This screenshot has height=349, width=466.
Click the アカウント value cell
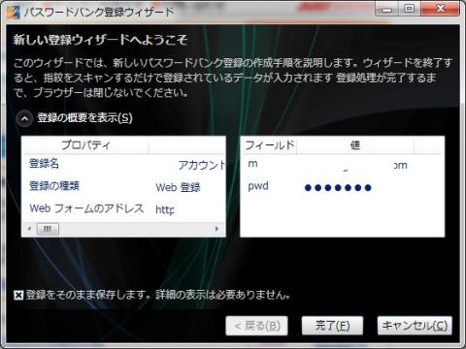201,165
